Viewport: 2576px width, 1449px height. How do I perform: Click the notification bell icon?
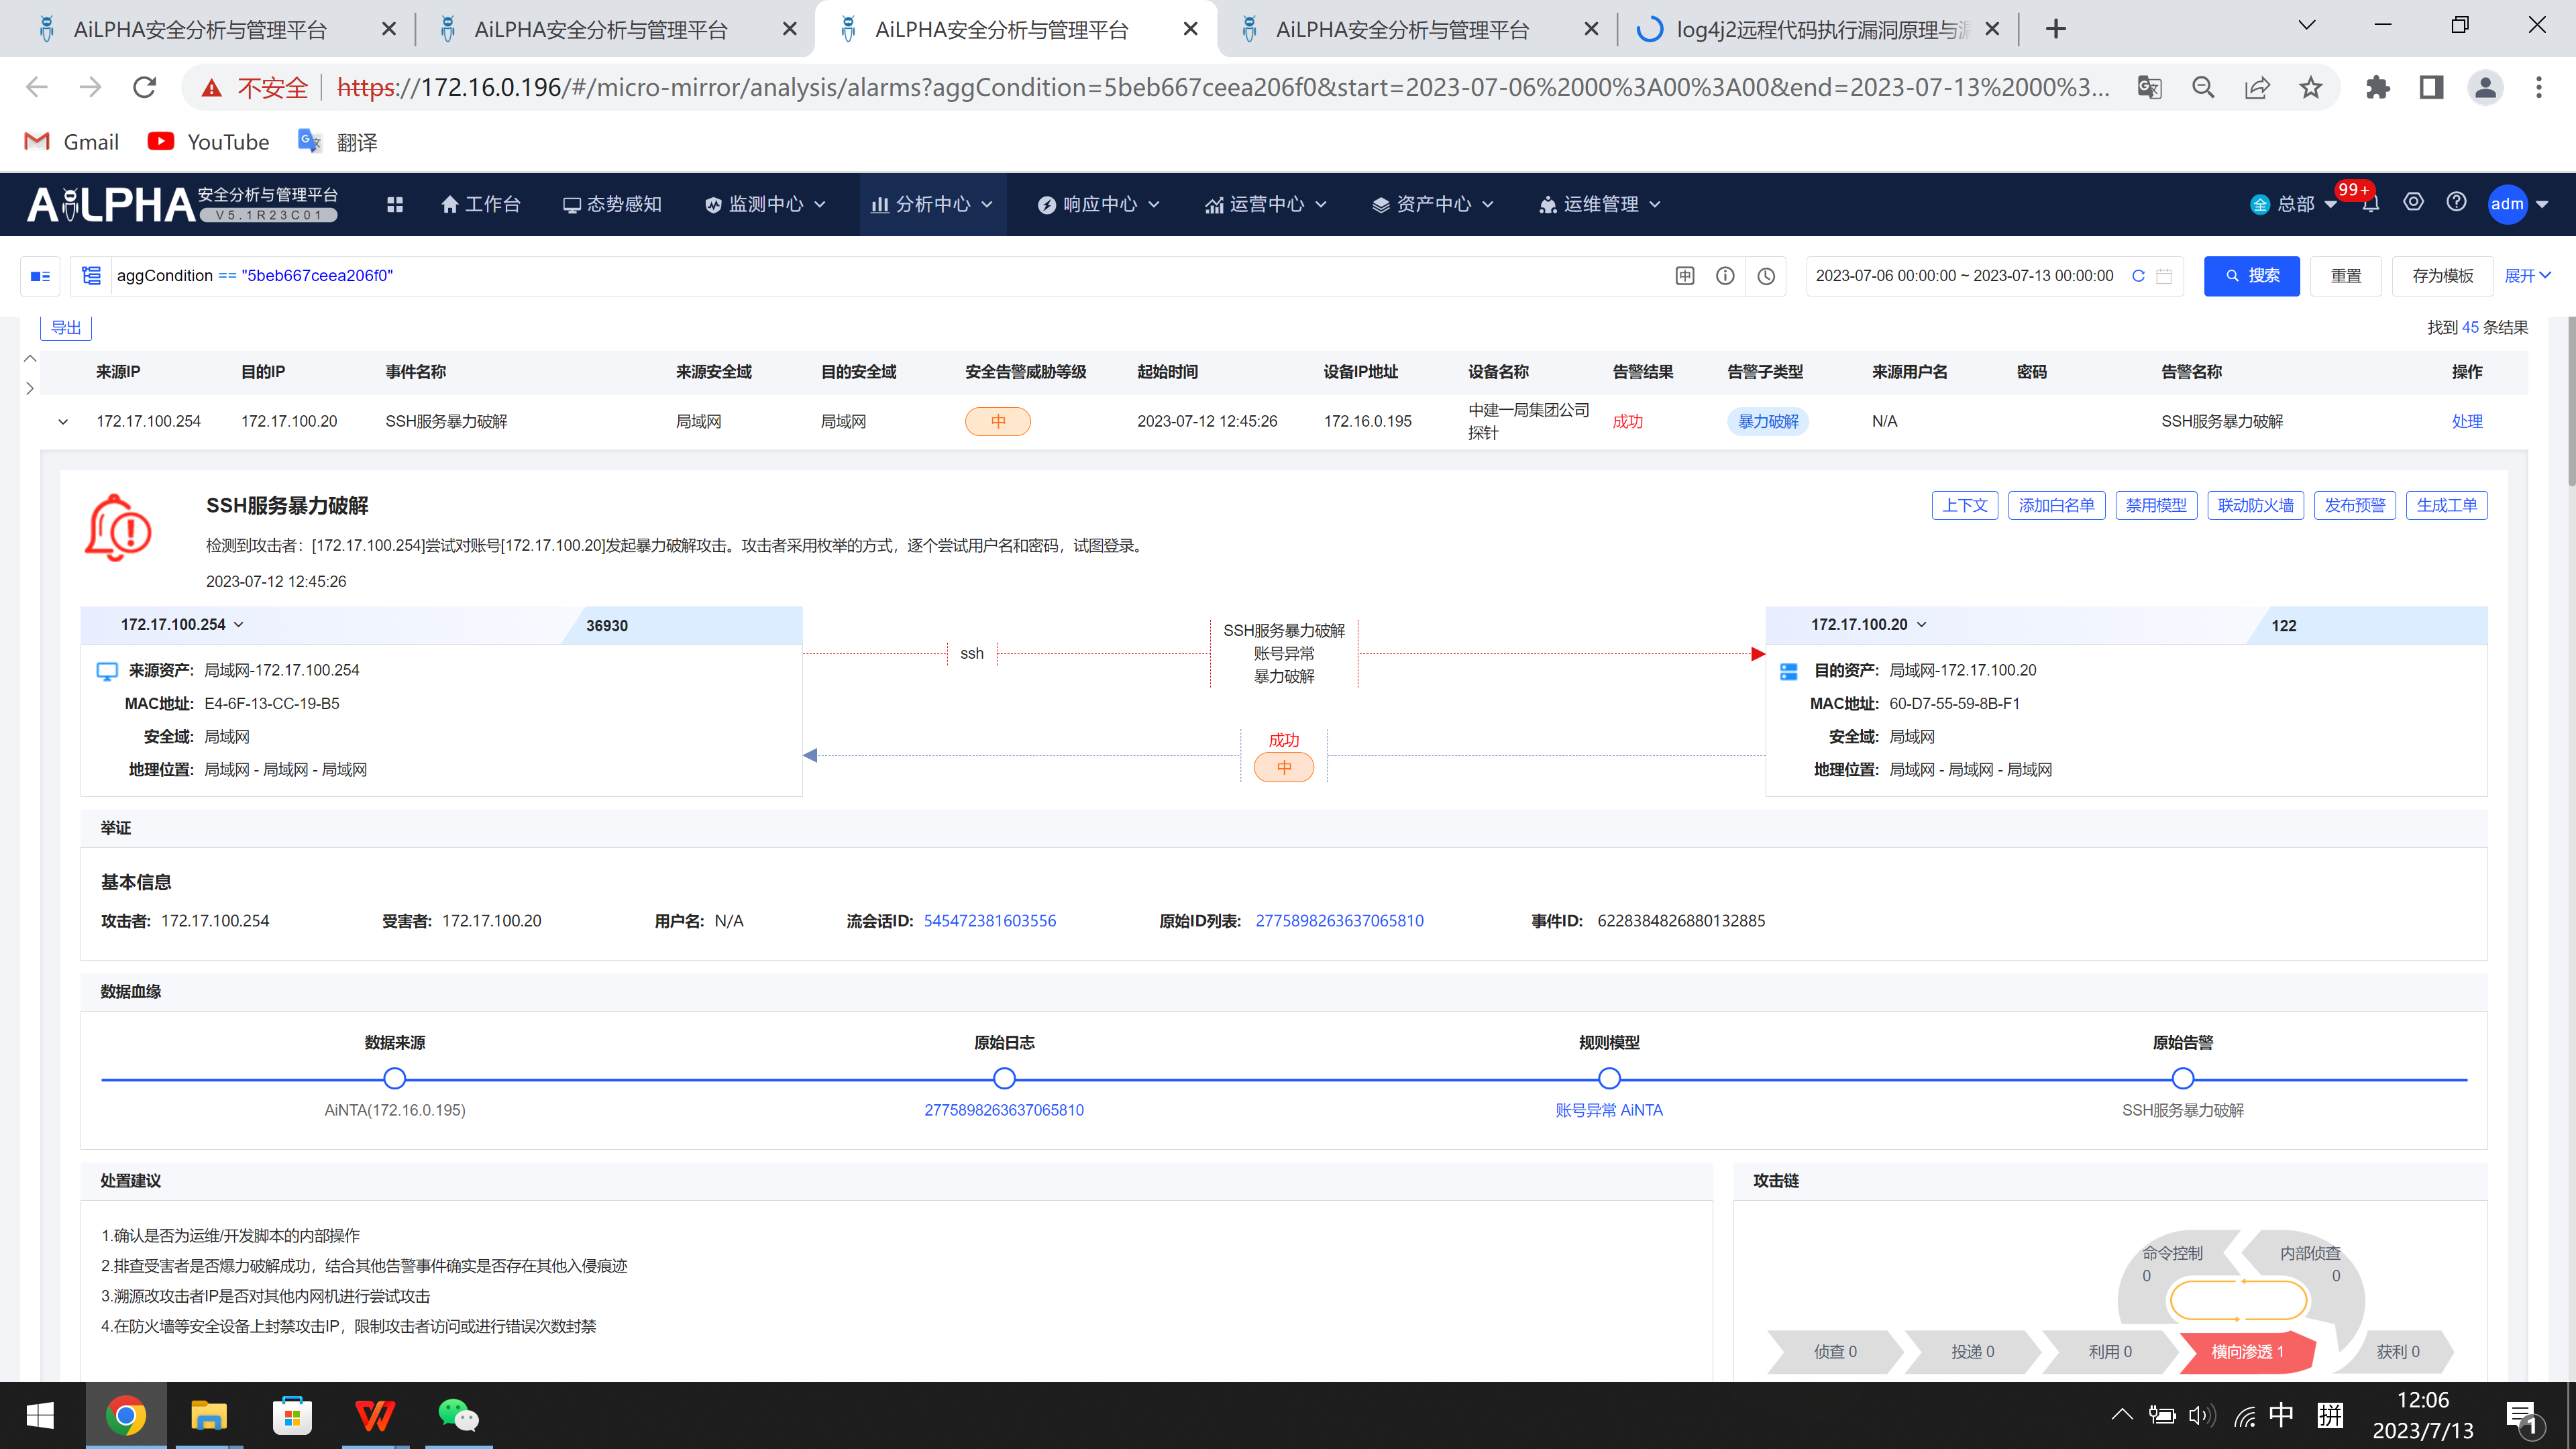(x=2370, y=204)
